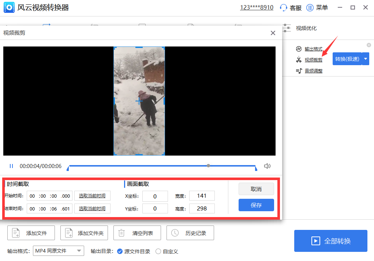
Task: Open the 视频优化 sliders icon
Action: click(x=287, y=28)
